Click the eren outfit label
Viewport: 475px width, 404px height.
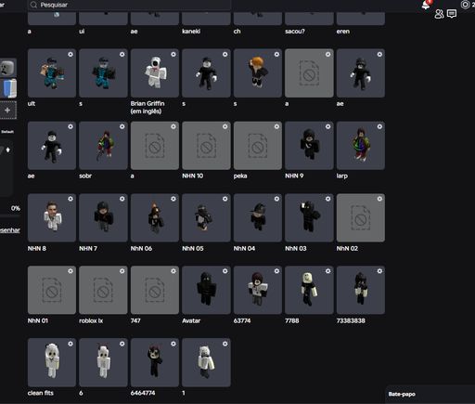coord(343,32)
